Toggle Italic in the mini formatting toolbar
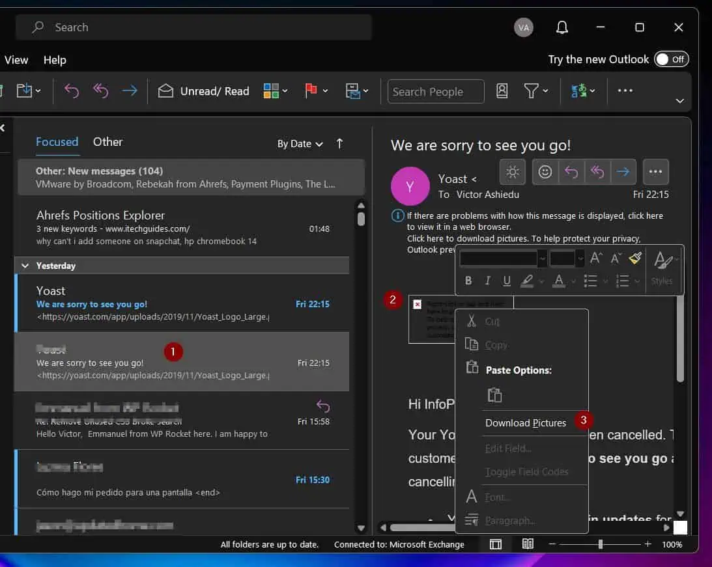Image resolution: width=712 pixels, height=567 pixels. pyautogui.click(x=488, y=281)
